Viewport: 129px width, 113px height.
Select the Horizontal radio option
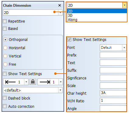tap(5, 48)
